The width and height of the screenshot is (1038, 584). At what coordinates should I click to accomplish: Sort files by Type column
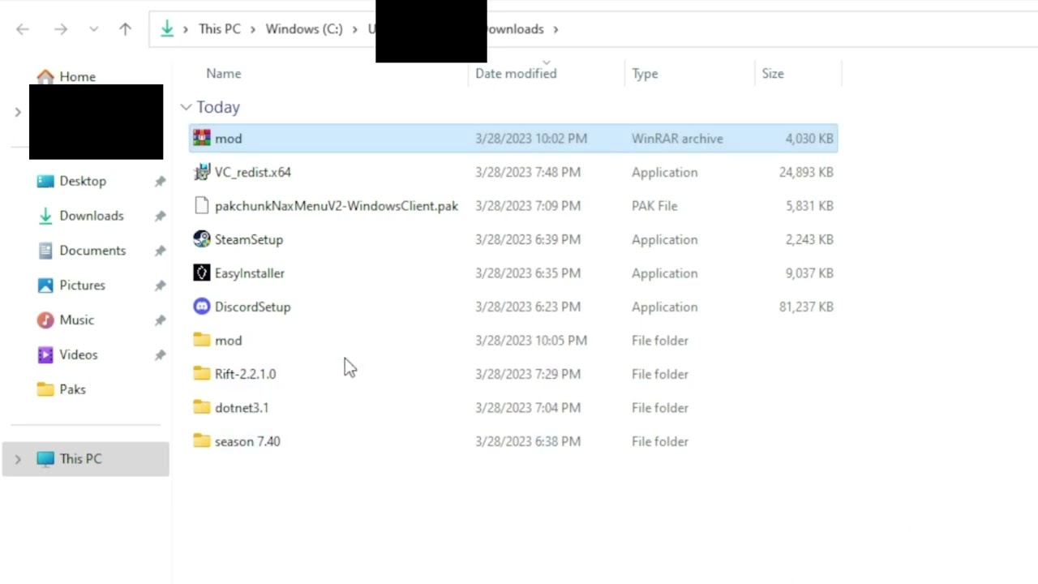[645, 74]
